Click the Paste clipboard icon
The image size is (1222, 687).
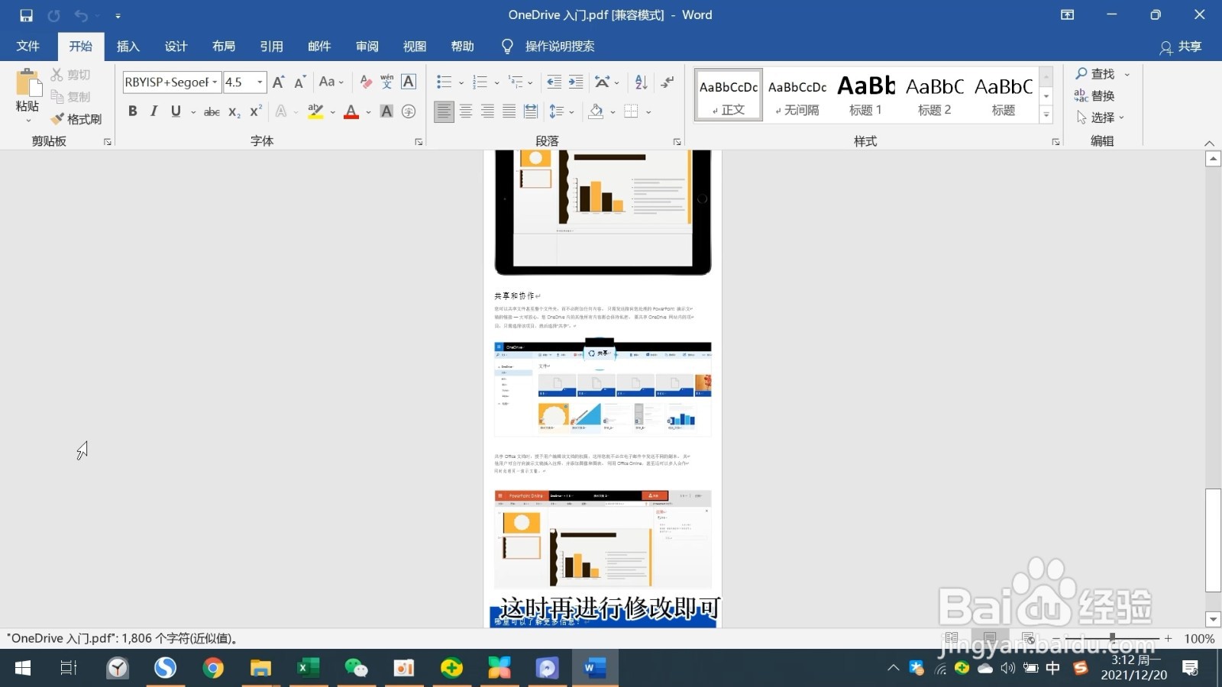[x=27, y=83]
